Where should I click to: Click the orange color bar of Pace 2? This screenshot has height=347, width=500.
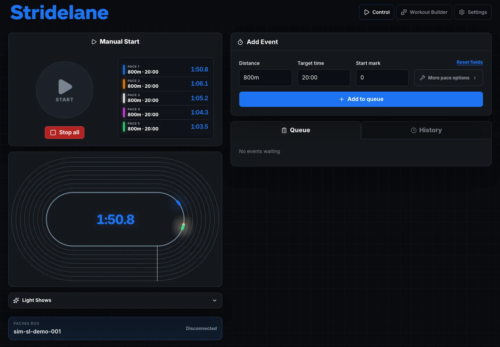click(124, 84)
